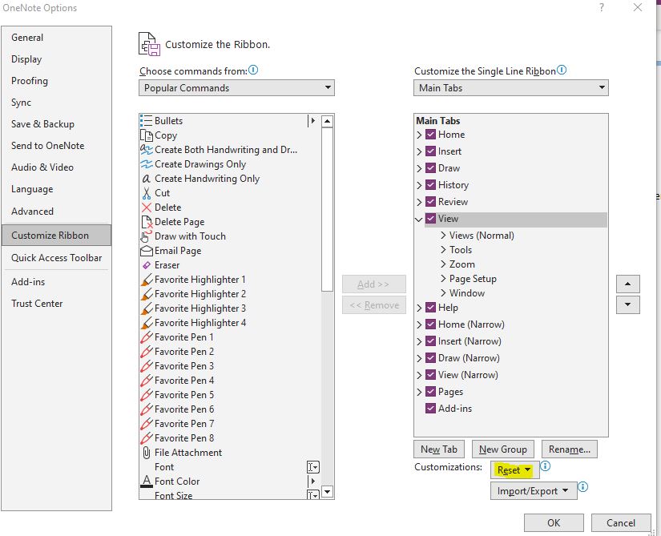Select the red Delete X icon
Viewport: 661px width, 536px height.
pos(147,208)
